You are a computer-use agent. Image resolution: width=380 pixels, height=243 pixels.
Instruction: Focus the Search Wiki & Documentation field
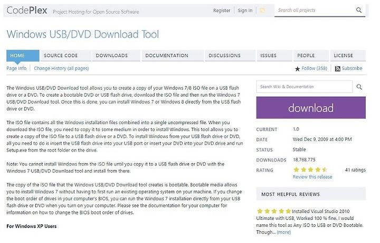305,87
